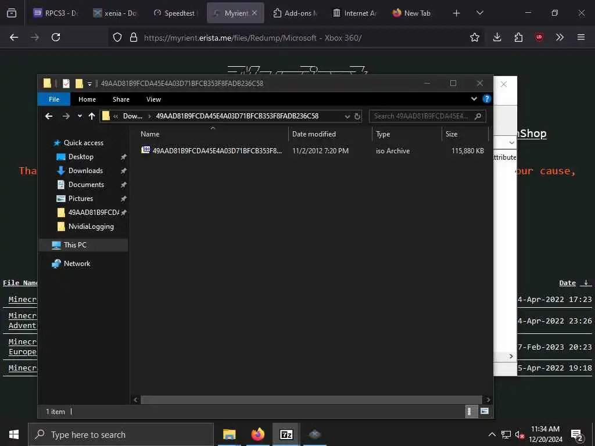Refresh the Explorer folder view
Viewport: 595px width, 446px height.
pos(357,116)
